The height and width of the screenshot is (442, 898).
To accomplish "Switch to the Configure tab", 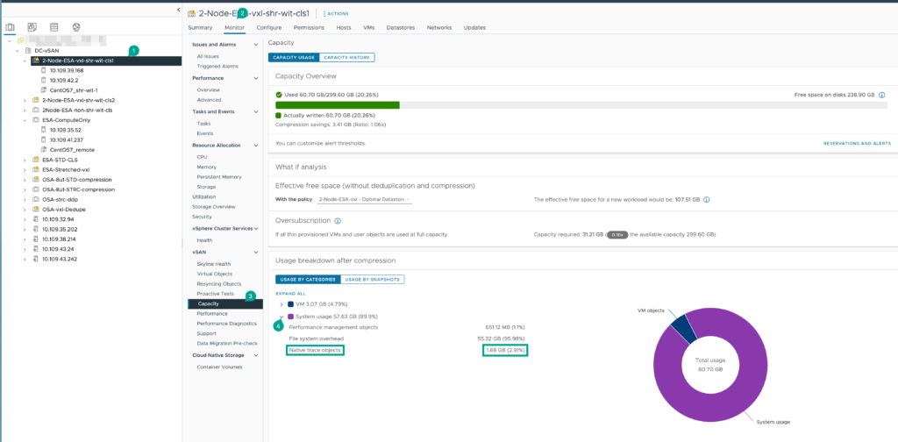I will click(x=269, y=27).
